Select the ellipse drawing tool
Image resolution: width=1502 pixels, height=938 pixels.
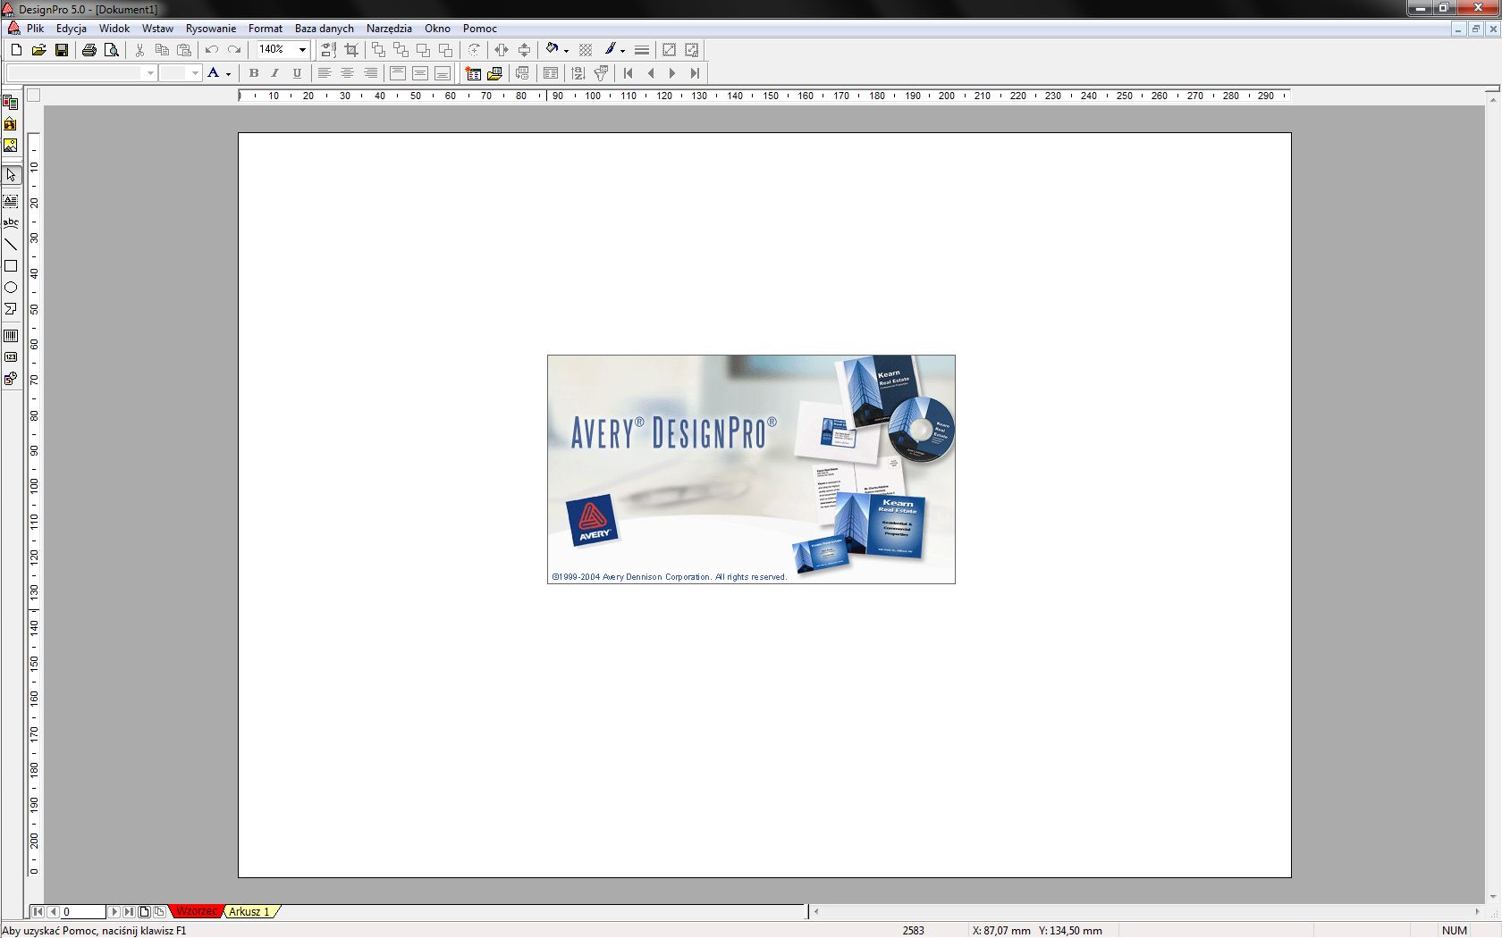coord(11,288)
